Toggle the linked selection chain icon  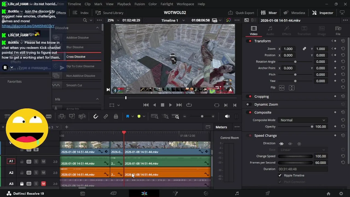[106, 117]
